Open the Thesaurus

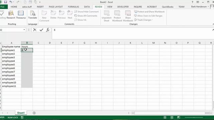coord(21,15)
